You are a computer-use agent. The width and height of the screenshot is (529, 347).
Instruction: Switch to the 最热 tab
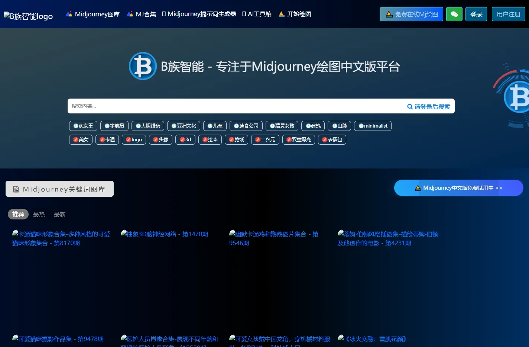(x=39, y=214)
